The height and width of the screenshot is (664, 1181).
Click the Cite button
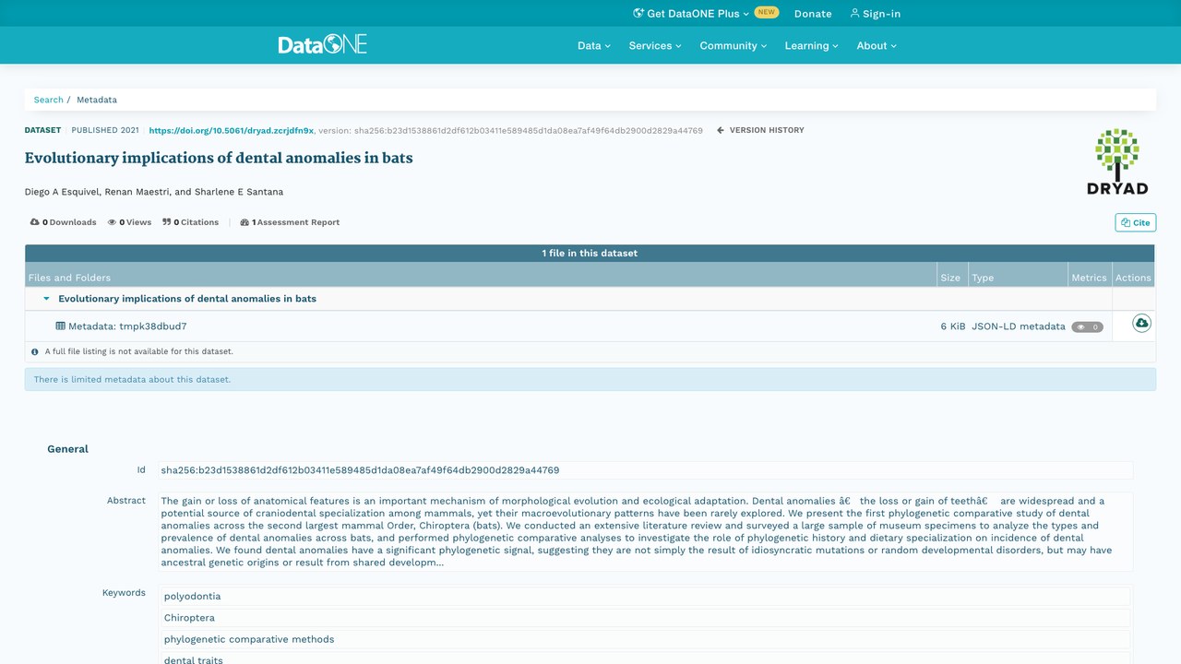(x=1135, y=222)
